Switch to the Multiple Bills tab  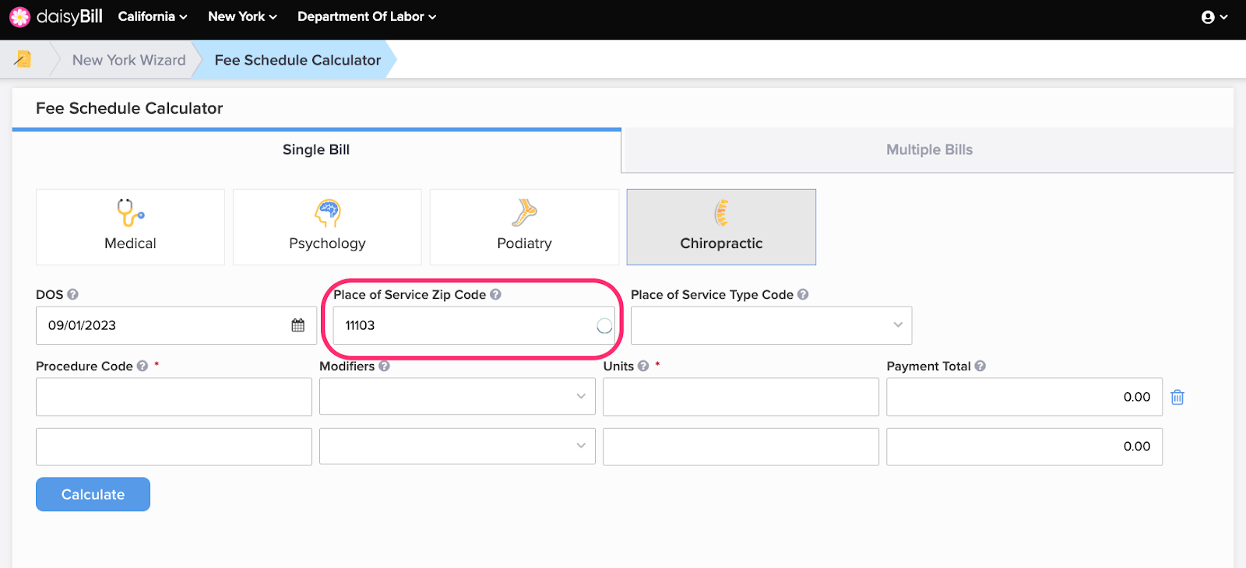click(x=929, y=150)
